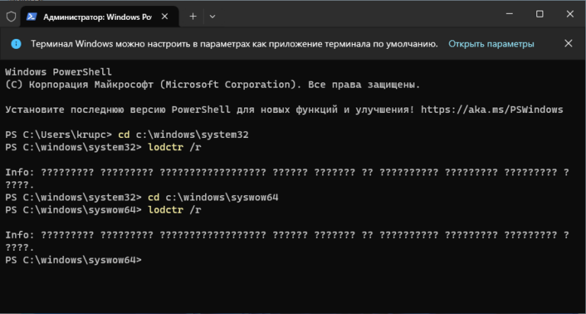Open the Открыть параметры link

[x=491, y=44]
